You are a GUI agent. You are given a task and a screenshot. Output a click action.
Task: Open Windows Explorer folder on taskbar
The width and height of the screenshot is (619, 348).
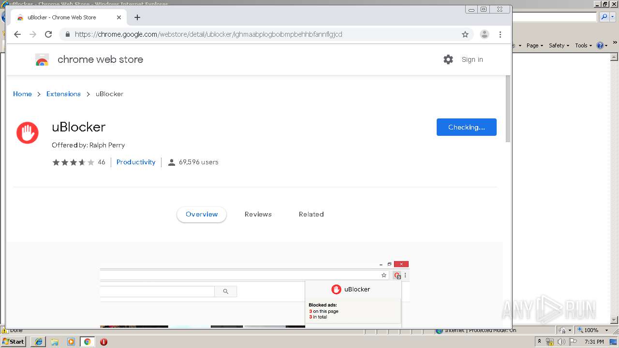55,342
